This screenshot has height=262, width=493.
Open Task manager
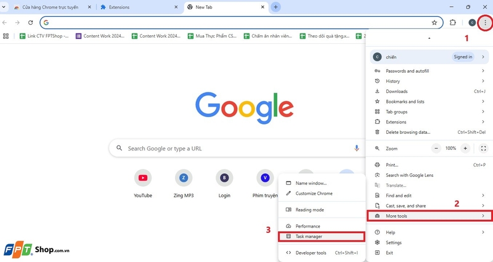click(x=322, y=237)
